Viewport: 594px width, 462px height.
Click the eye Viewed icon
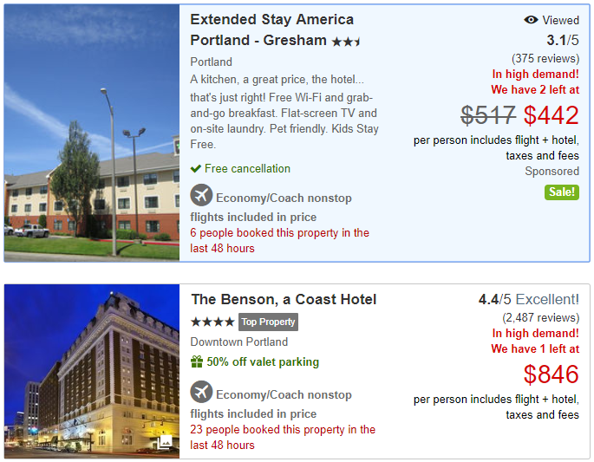[x=531, y=20]
